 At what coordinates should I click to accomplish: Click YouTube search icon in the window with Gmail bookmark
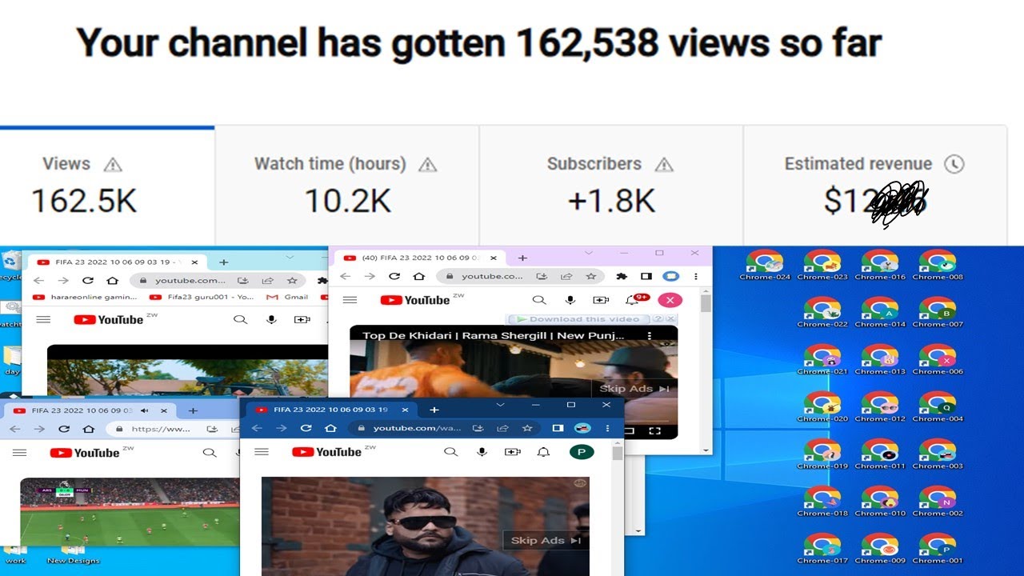(240, 319)
